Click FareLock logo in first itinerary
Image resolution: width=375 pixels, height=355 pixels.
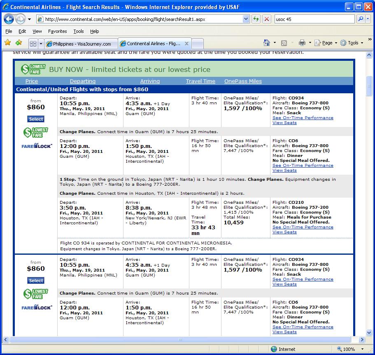point(37,146)
